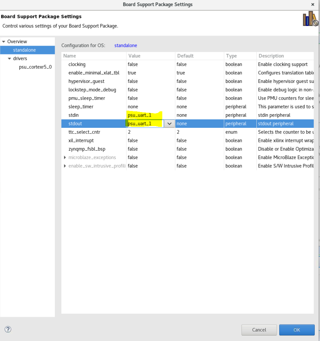
Task: Click the Board Support Package books icon
Action: click(x=310, y=19)
